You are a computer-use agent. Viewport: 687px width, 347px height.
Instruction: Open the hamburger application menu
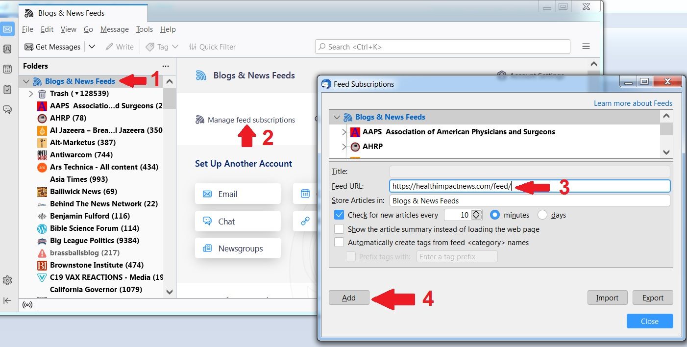tap(586, 47)
